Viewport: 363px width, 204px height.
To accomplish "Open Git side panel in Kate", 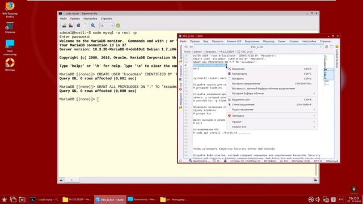I will [181, 86].
